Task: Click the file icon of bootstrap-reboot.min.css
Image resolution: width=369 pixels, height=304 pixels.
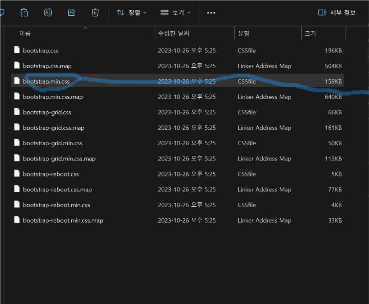Action: click(x=17, y=204)
